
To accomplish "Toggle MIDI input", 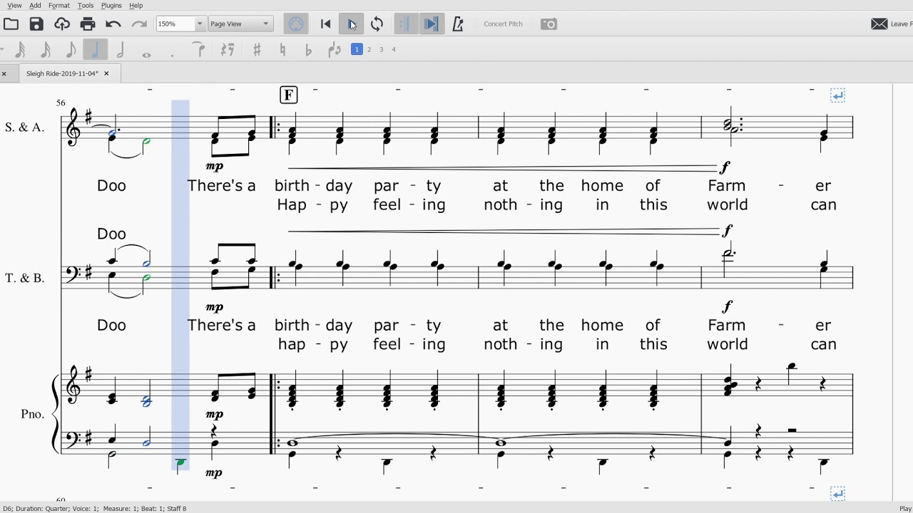I will (x=296, y=24).
